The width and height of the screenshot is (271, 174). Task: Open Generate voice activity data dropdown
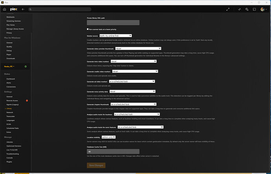[132, 91]
